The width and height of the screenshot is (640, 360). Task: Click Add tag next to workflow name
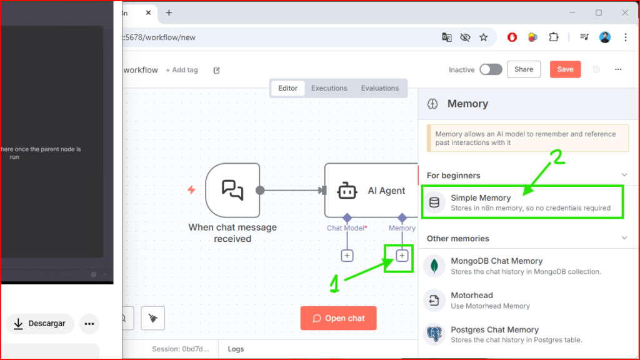click(181, 70)
